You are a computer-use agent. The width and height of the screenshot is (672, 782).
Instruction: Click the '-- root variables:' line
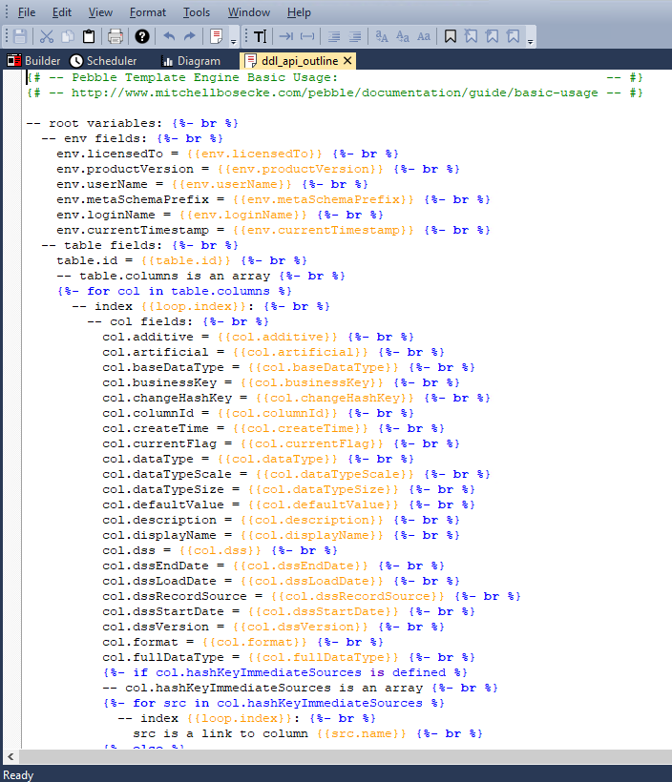point(133,123)
